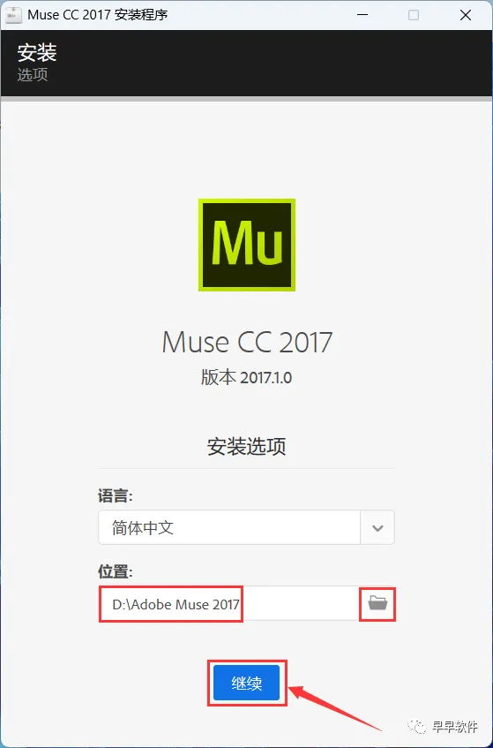Click the 版本 2017.1.0 version text
The height and width of the screenshot is (748, 493).
[246, 378]
